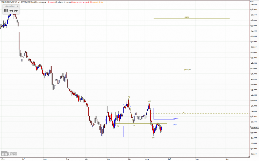Screen dimensions: 259x161
Task: Select the 5XZ (1/2) target line label
Action: [187, 70]
